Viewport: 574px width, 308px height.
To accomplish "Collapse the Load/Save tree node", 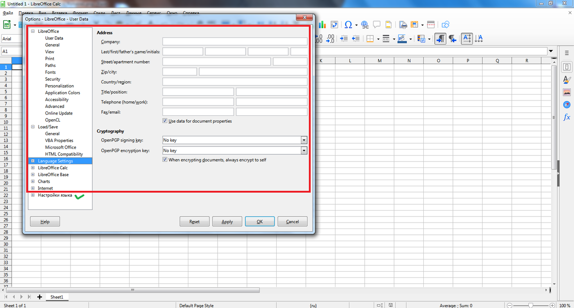I will 33,127.
